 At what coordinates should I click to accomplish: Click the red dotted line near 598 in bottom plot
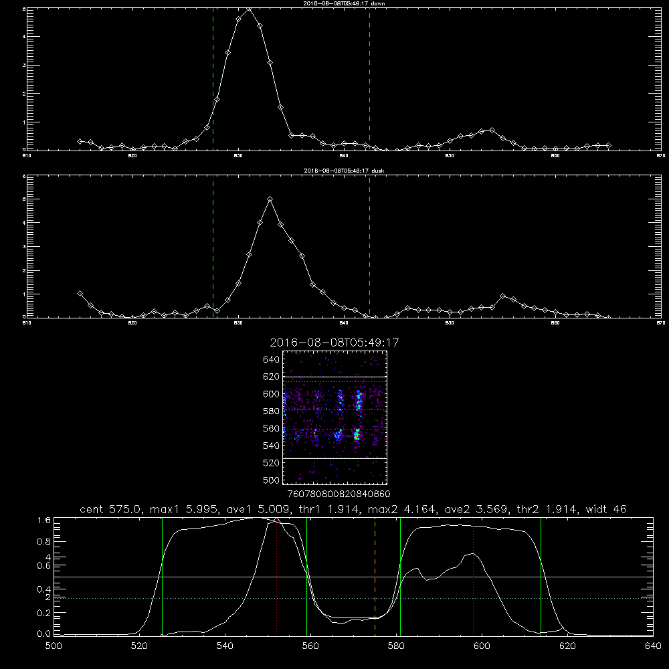tap(473, 576)
